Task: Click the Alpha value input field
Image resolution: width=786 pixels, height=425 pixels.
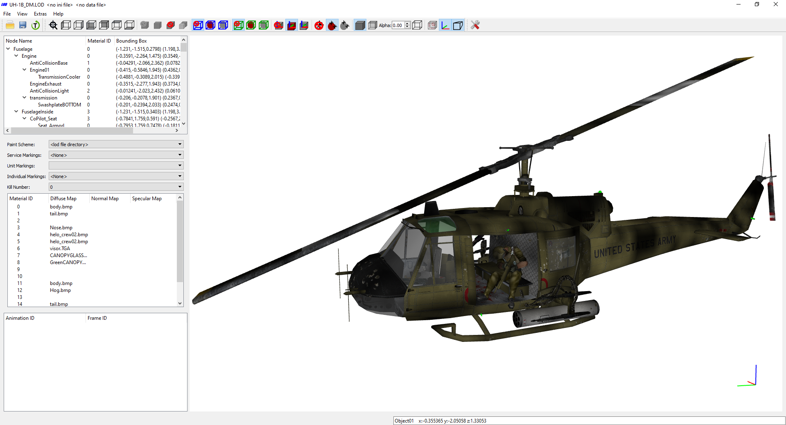Action: click(398, 25)
